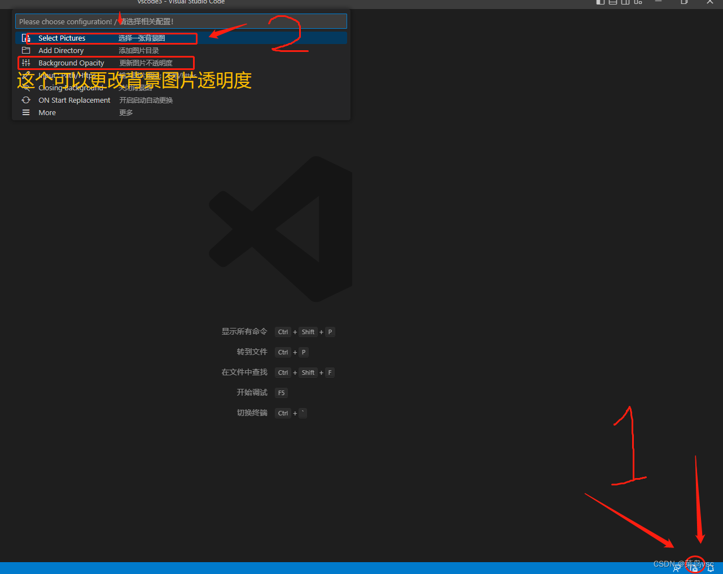This screenshot has width=723, height=574.
Task: Open the Background Opacity setting
Action: pyautogui.click(x=181, y=63)
